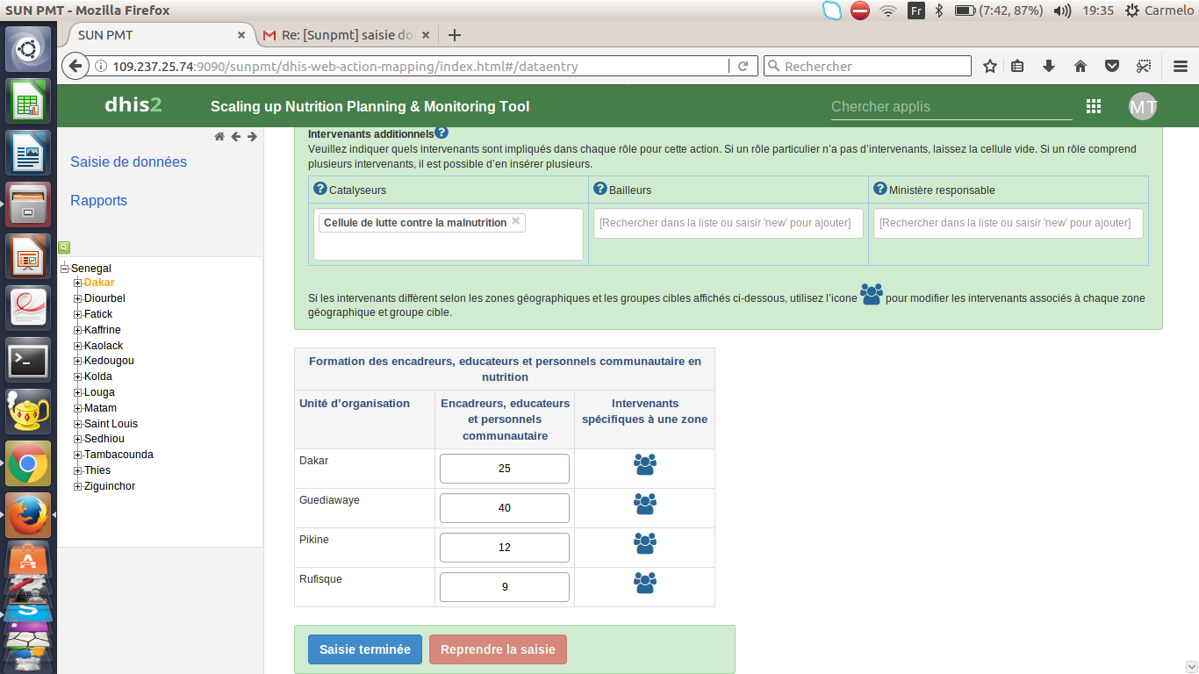Open Terminal from the launcher
Viewport: 1199px width, 674px height.
tap(28, 360)
